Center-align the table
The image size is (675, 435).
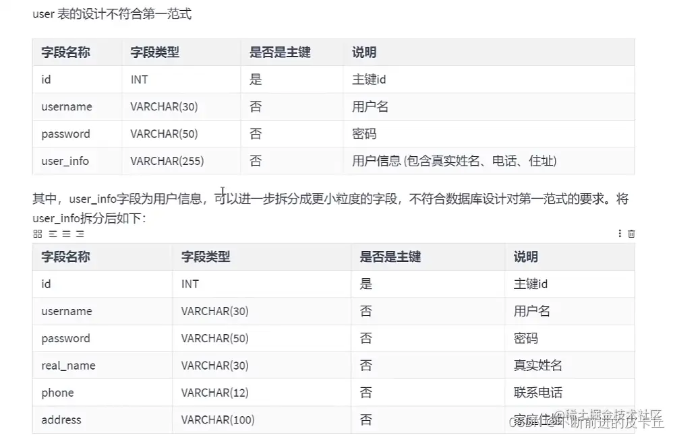(x=66, y=234)
